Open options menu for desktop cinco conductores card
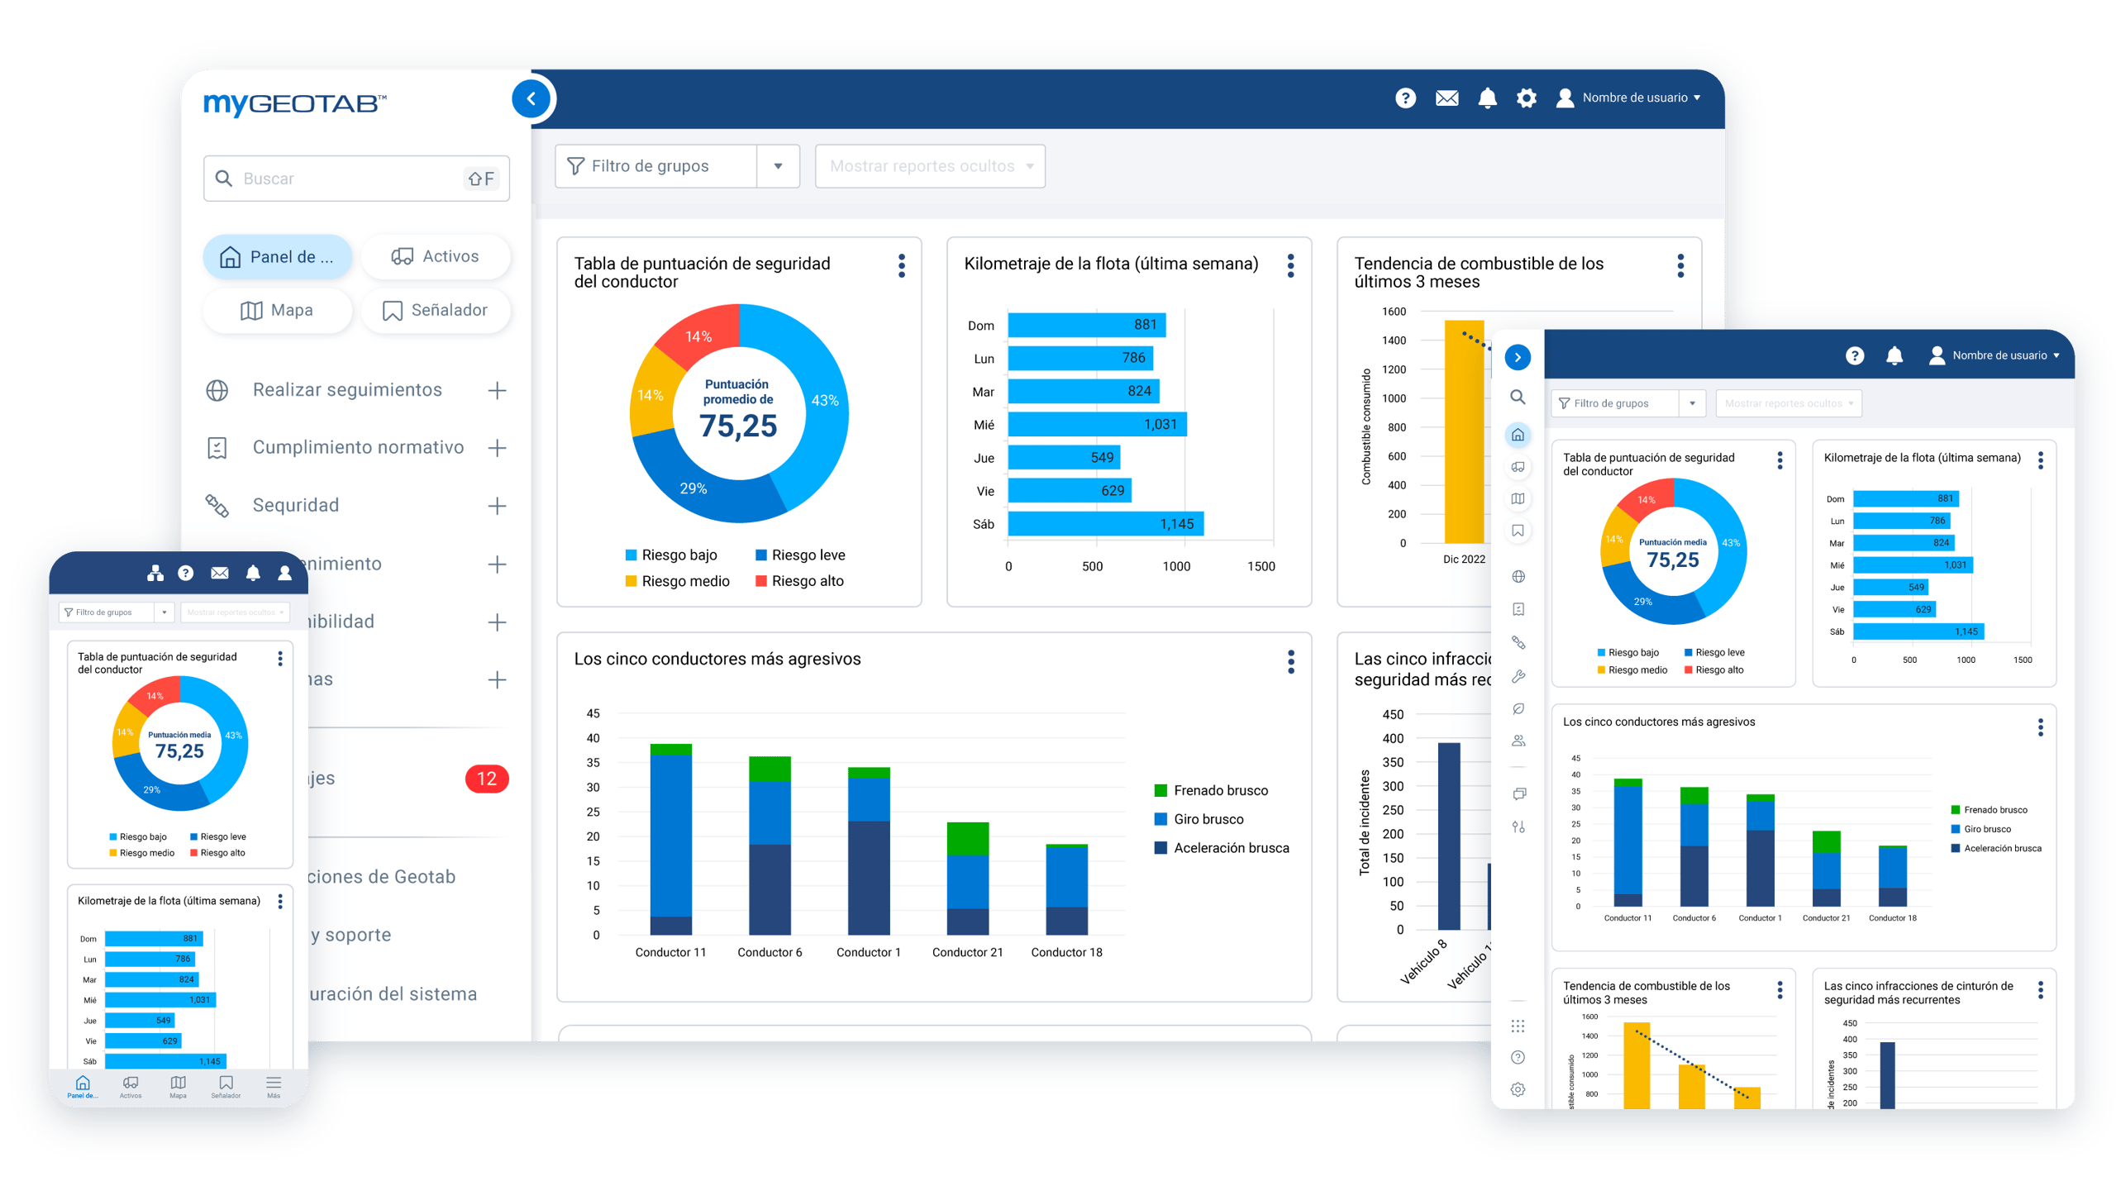This screenshot has height=1191, width=2116. pos(1289,661)
